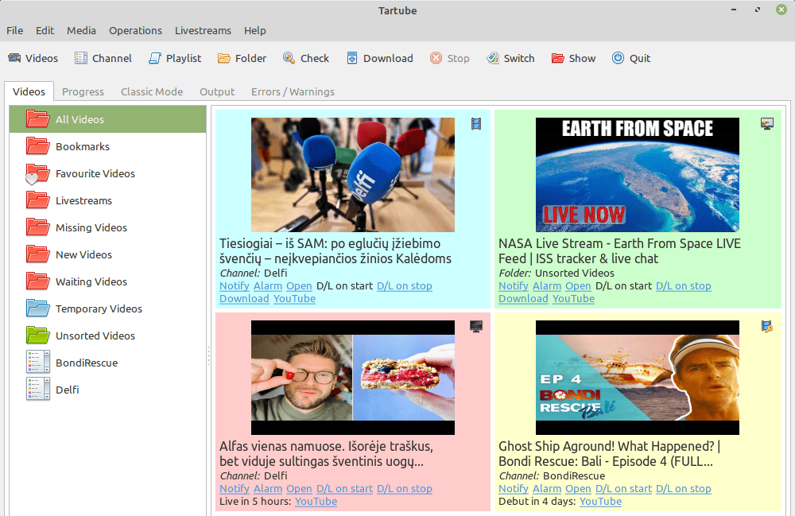Open YouTube link for Ghost Ship video
This screenshot has height=516, width=795.
point(600,502)
